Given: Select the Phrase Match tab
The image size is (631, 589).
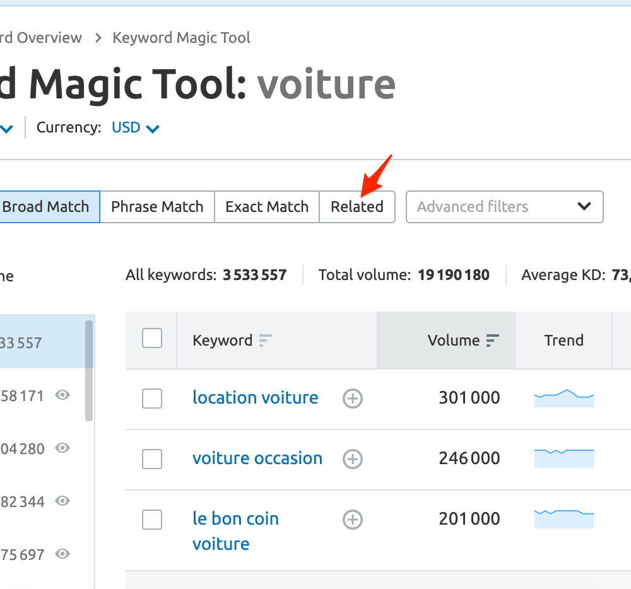Looking at the screenshot, I should click(157, 207).
